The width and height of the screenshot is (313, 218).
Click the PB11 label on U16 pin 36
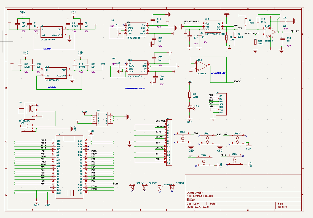pyautogui.click(x=94, y=151)
